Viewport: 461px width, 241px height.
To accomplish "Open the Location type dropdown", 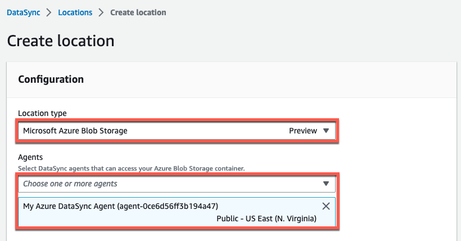I will (x=177, y=131).
